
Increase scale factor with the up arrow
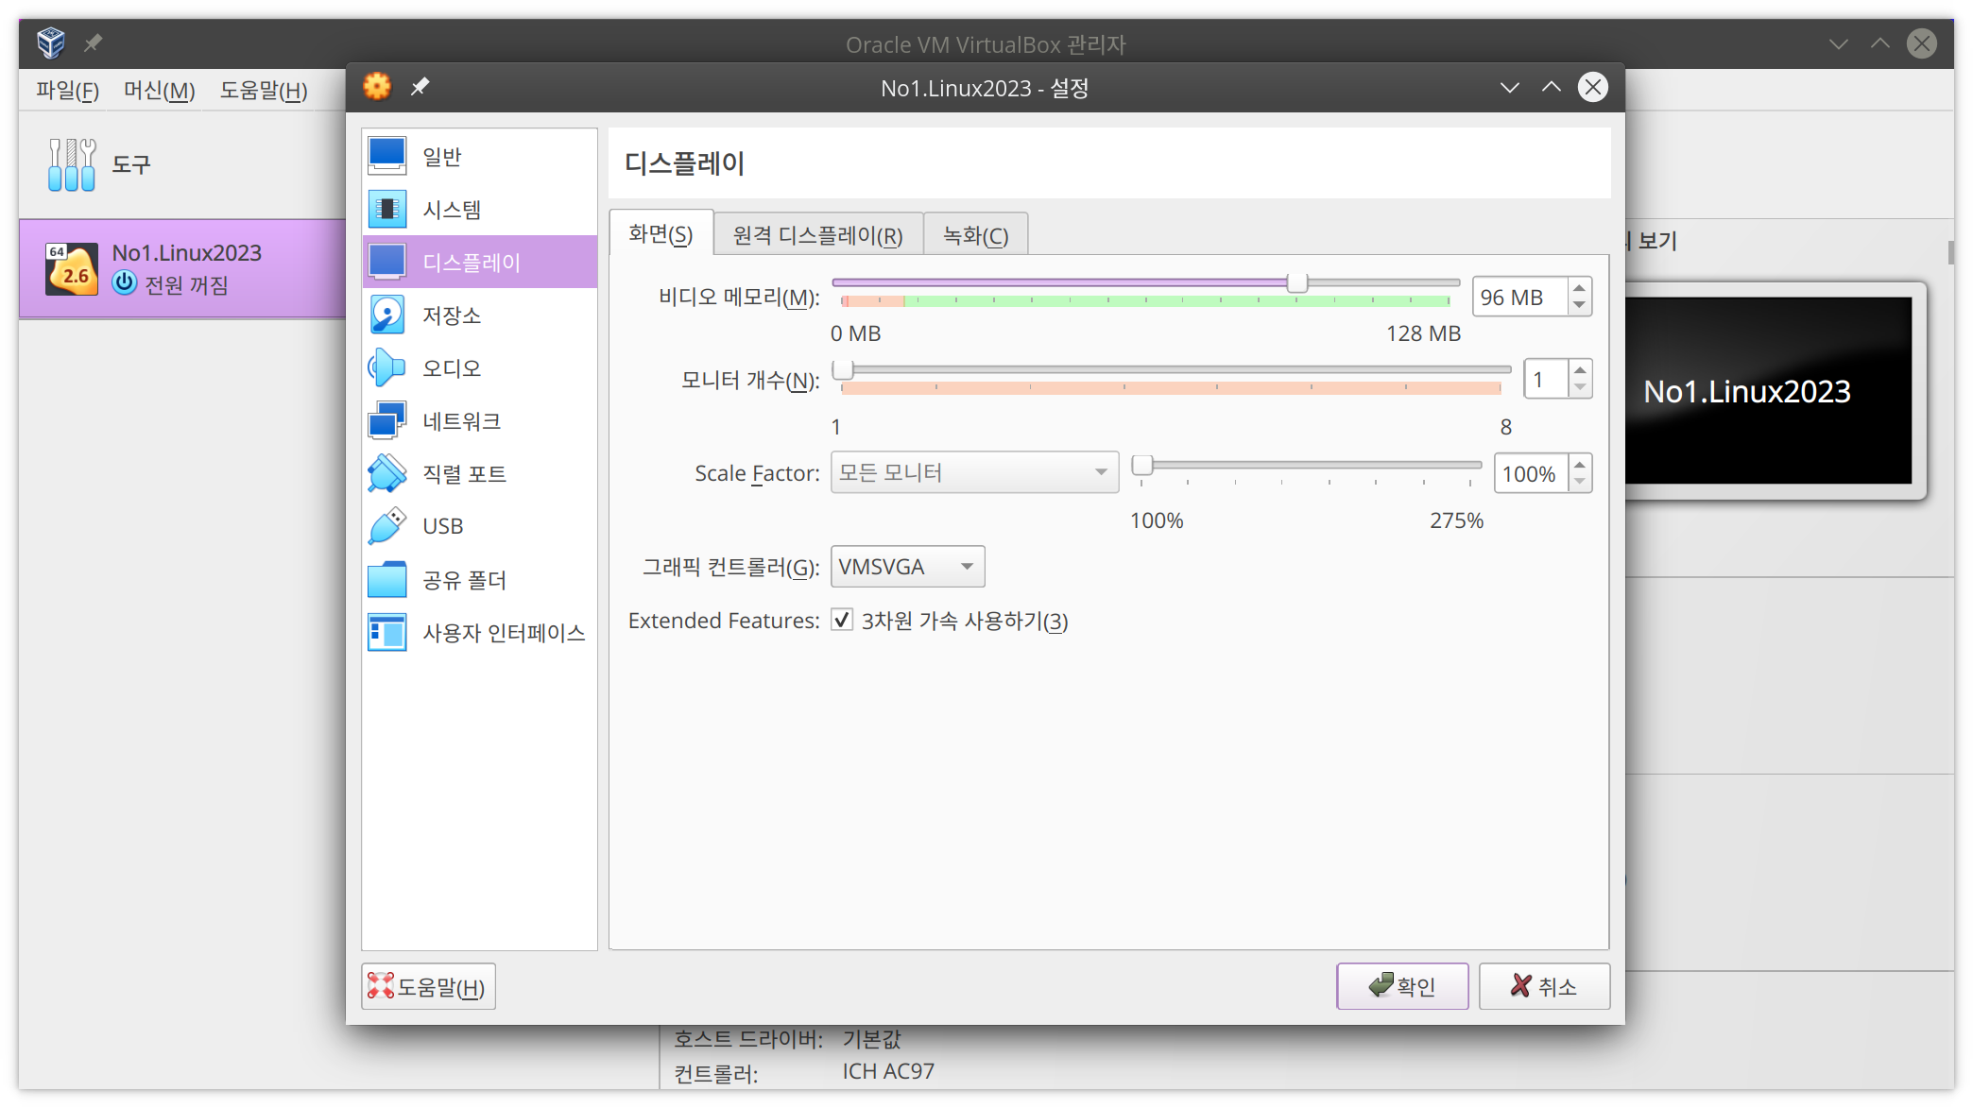point(1580,464)
